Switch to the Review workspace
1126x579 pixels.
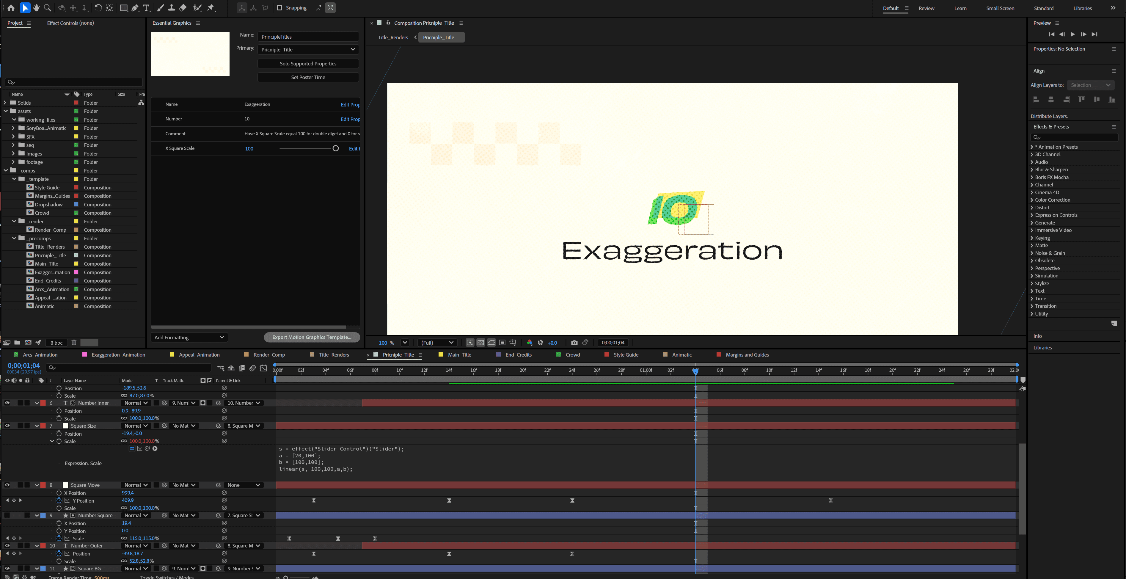coord(926,8)
